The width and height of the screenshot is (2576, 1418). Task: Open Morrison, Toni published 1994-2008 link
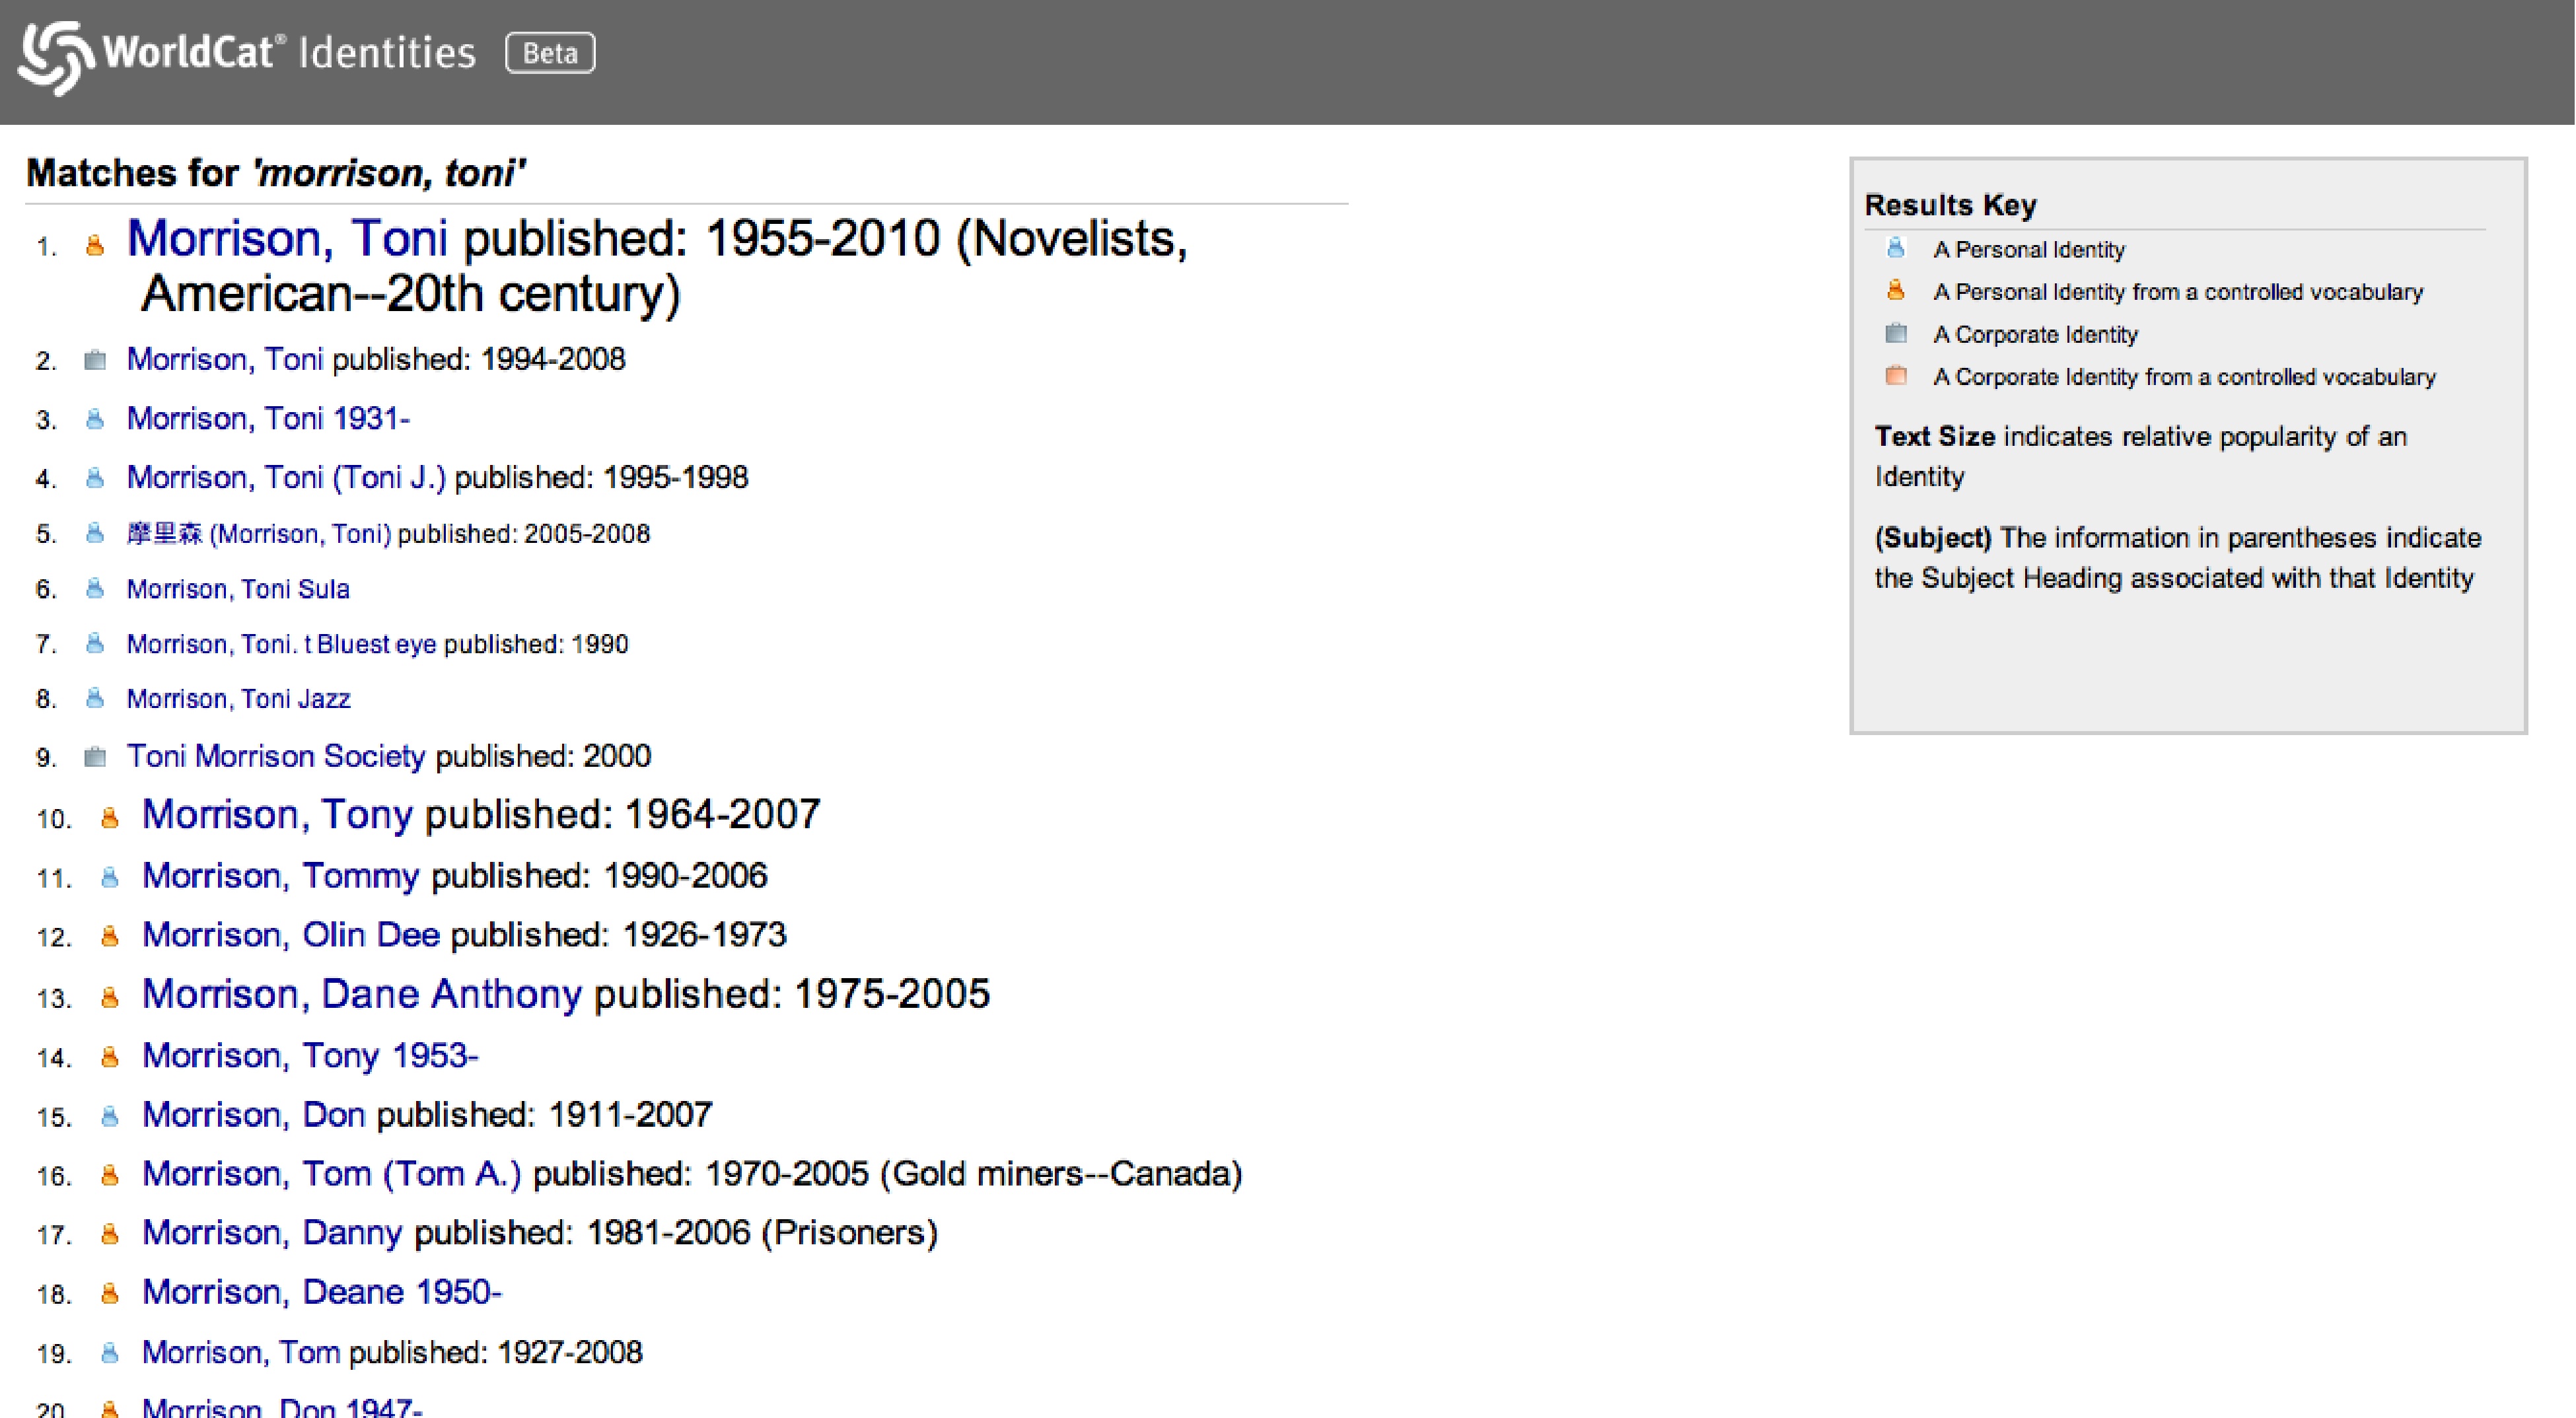(x=225, y=359)
